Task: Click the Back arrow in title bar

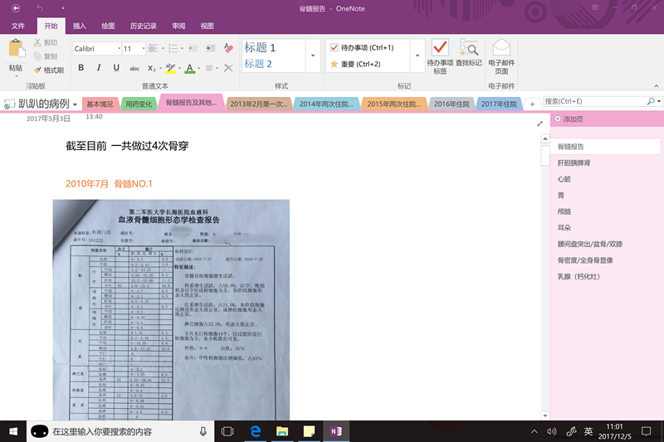Action: coord(16,8)
